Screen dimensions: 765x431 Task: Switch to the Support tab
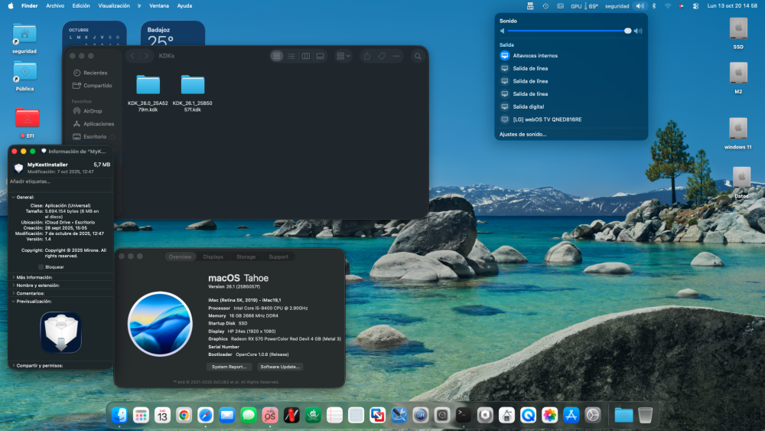pyautogui.click(x=278, y=256)
